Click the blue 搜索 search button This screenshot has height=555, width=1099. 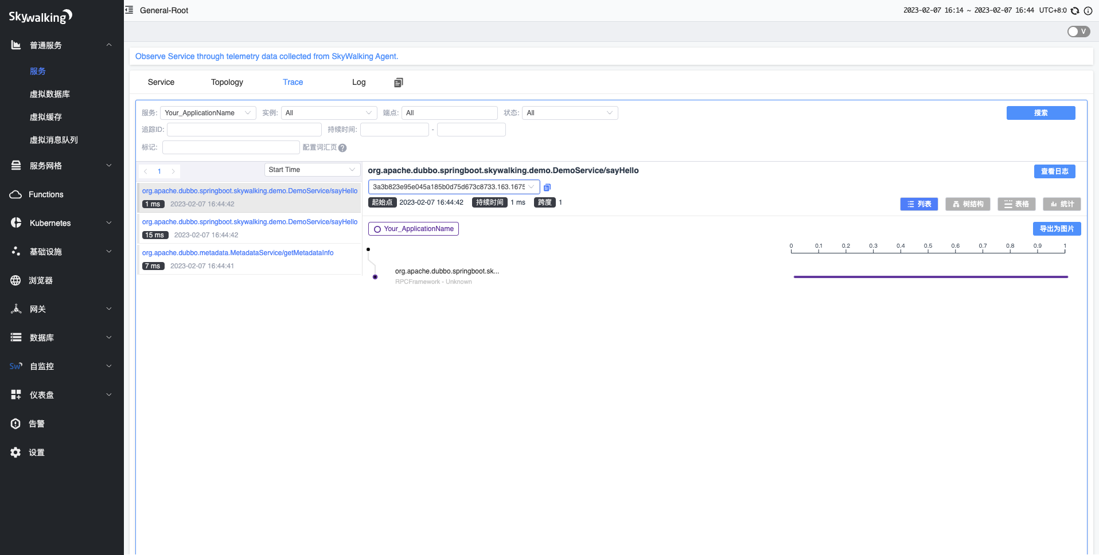(1040, 113)
